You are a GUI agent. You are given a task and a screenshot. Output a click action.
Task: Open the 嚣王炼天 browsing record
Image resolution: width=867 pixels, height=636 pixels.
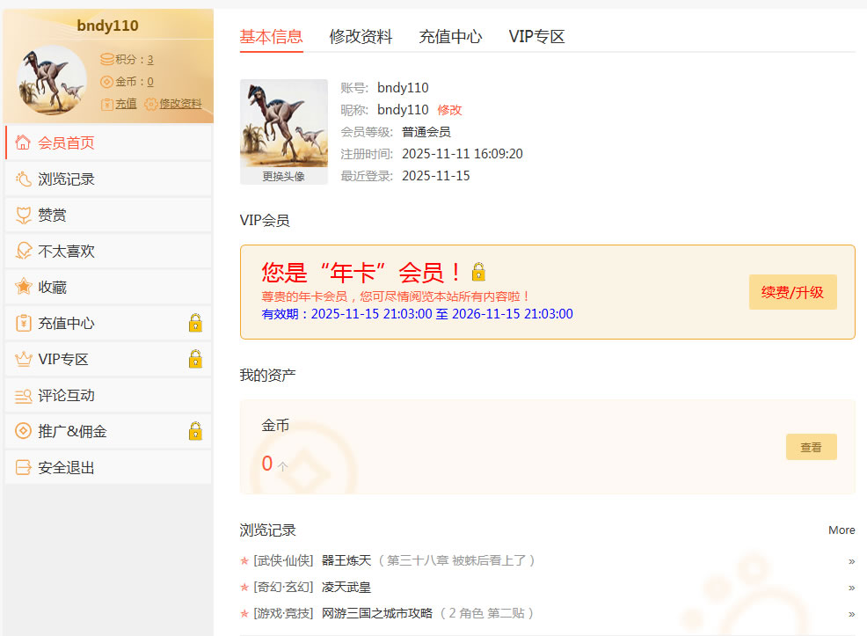click(346, 560)
